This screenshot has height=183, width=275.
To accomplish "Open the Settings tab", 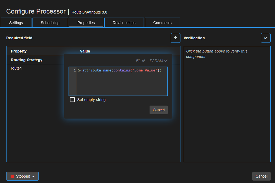I will [x=16, y=23].
